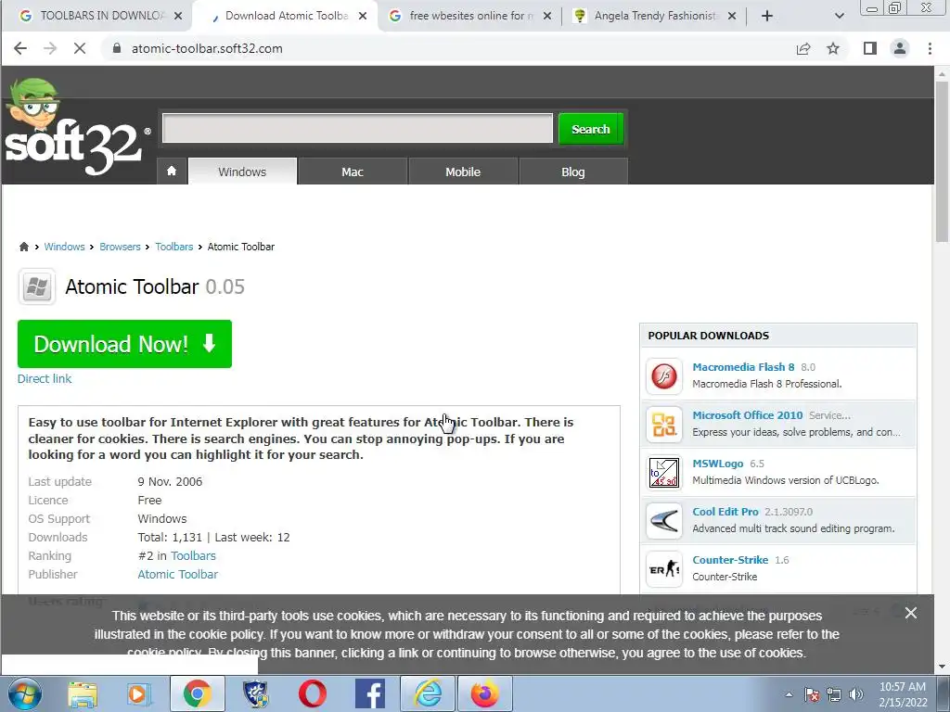Screen dimensions: 950x712
Task: Open Counter-Strike download link
Action: tap(730, 560)
